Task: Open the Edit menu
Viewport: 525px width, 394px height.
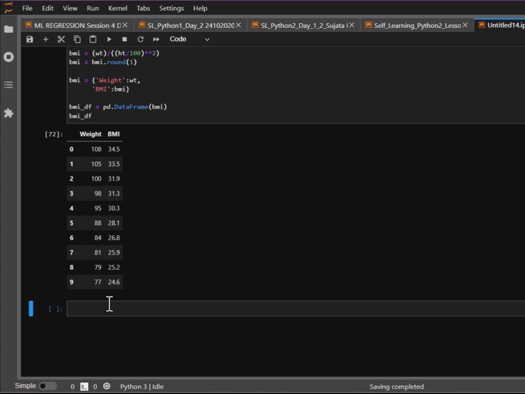Action: coord(48,8)
